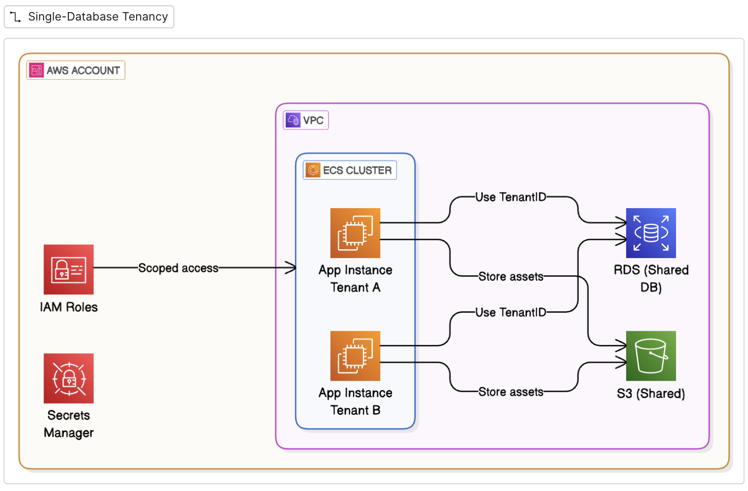
Task: Click Tenant B's Store assets edge label
Action: coord(511,392)
